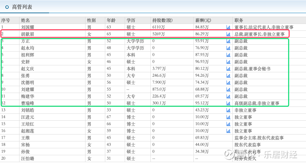Click the 年龄 column header
Image resolution: width=306 pixels, height=164 pixels.
click(x=111, y=20)
